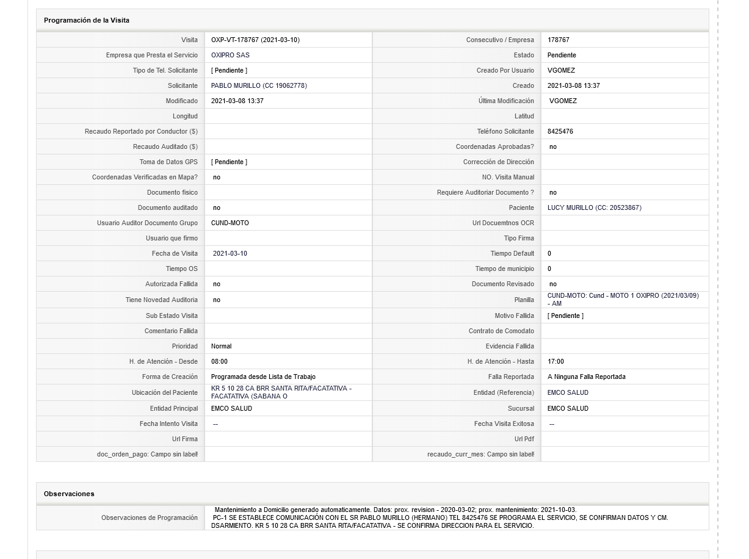Image resolution: width=749 pixels, height=559 pixels.
Task: Open patient LUCY MURILLO record link
Action: (x=595, y=207)
